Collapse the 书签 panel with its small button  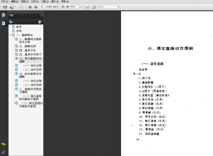(42, 15)
